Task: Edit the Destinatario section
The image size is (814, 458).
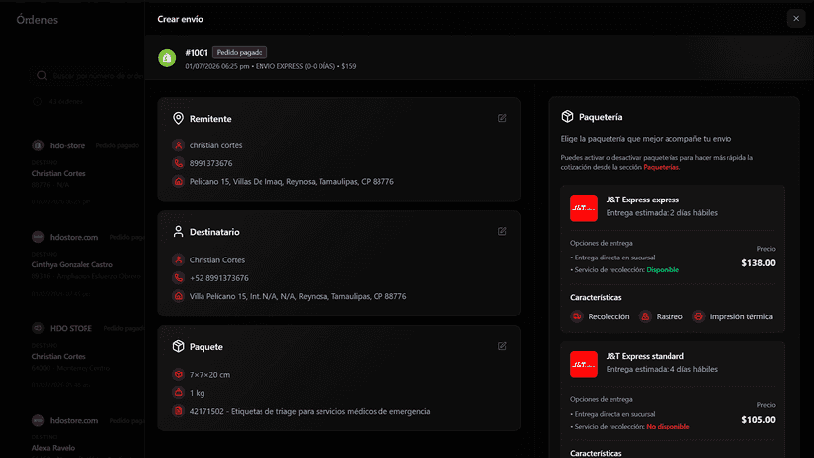Action: click(502, 232)
